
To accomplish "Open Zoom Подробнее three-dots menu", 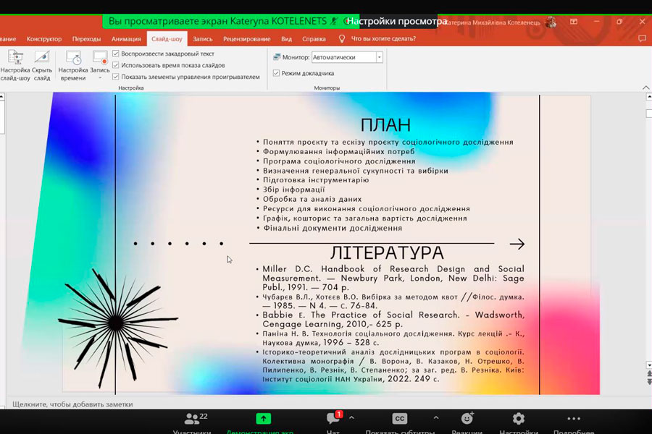I will coord(574,419).
